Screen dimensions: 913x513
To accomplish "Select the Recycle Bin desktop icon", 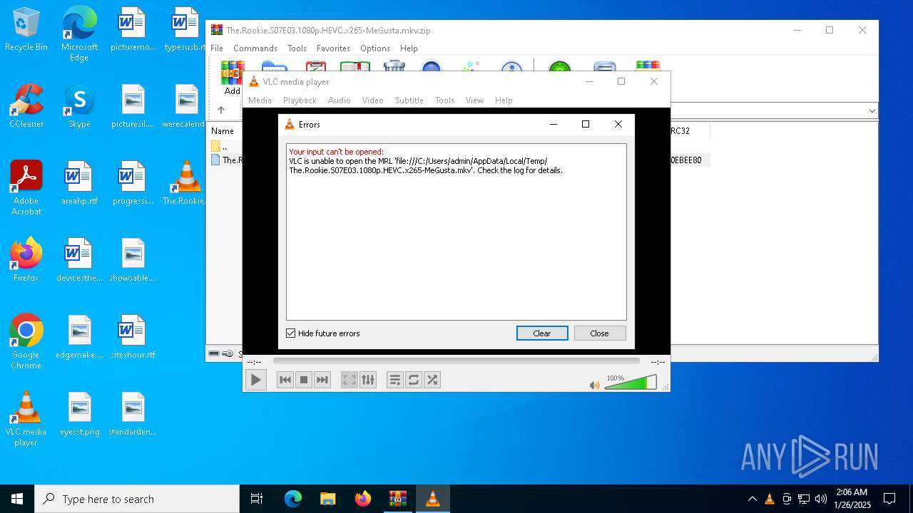I will pyautogui.click(x=26, y=31).
